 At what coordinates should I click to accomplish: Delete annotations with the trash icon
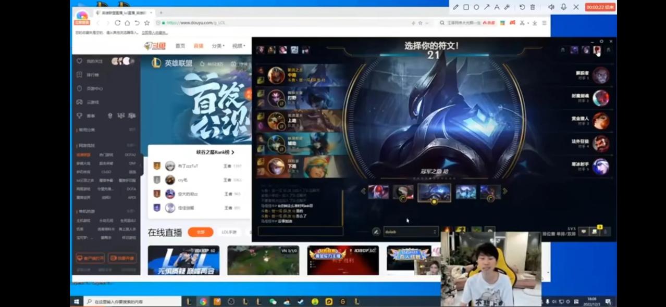[x=533, y=7]
